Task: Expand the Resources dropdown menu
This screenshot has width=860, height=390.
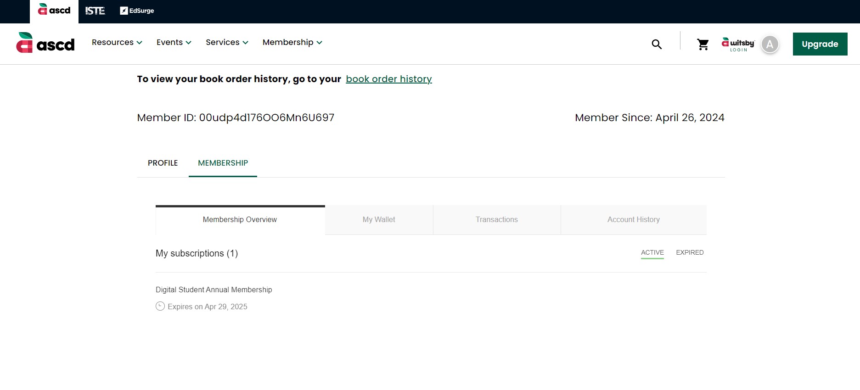Action: point(117,42)
